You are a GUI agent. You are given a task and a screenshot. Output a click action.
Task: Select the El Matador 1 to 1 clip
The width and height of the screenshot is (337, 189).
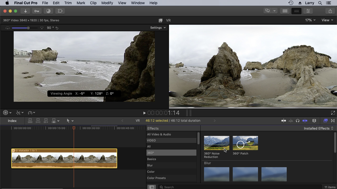64,158
